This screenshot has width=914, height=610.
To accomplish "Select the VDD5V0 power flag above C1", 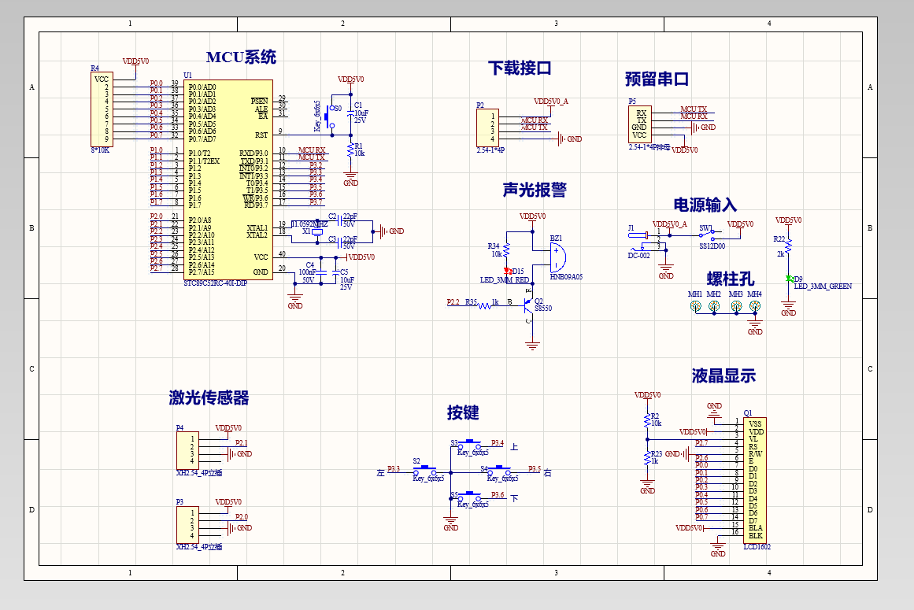I will point(349,79).
